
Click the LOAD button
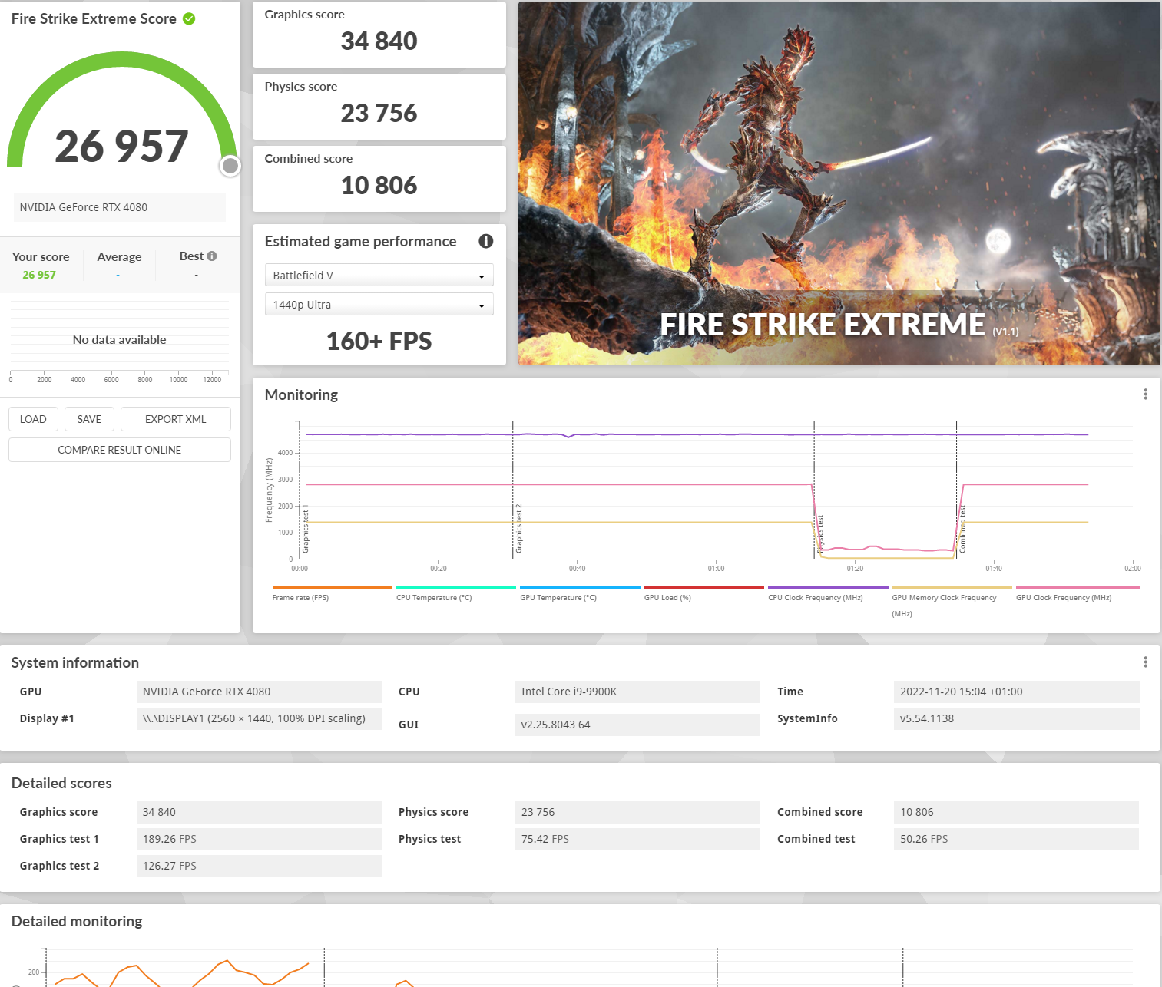pos(33,419)
